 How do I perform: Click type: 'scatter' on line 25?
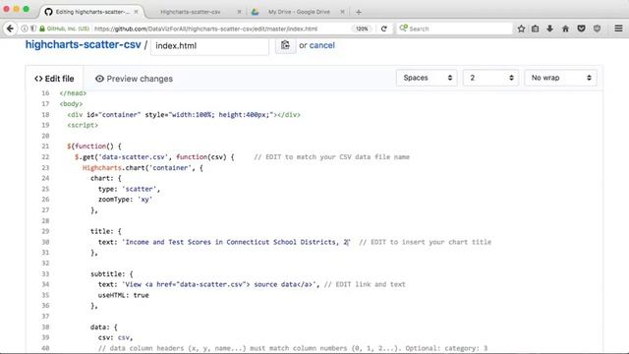[x=129, y=189]
